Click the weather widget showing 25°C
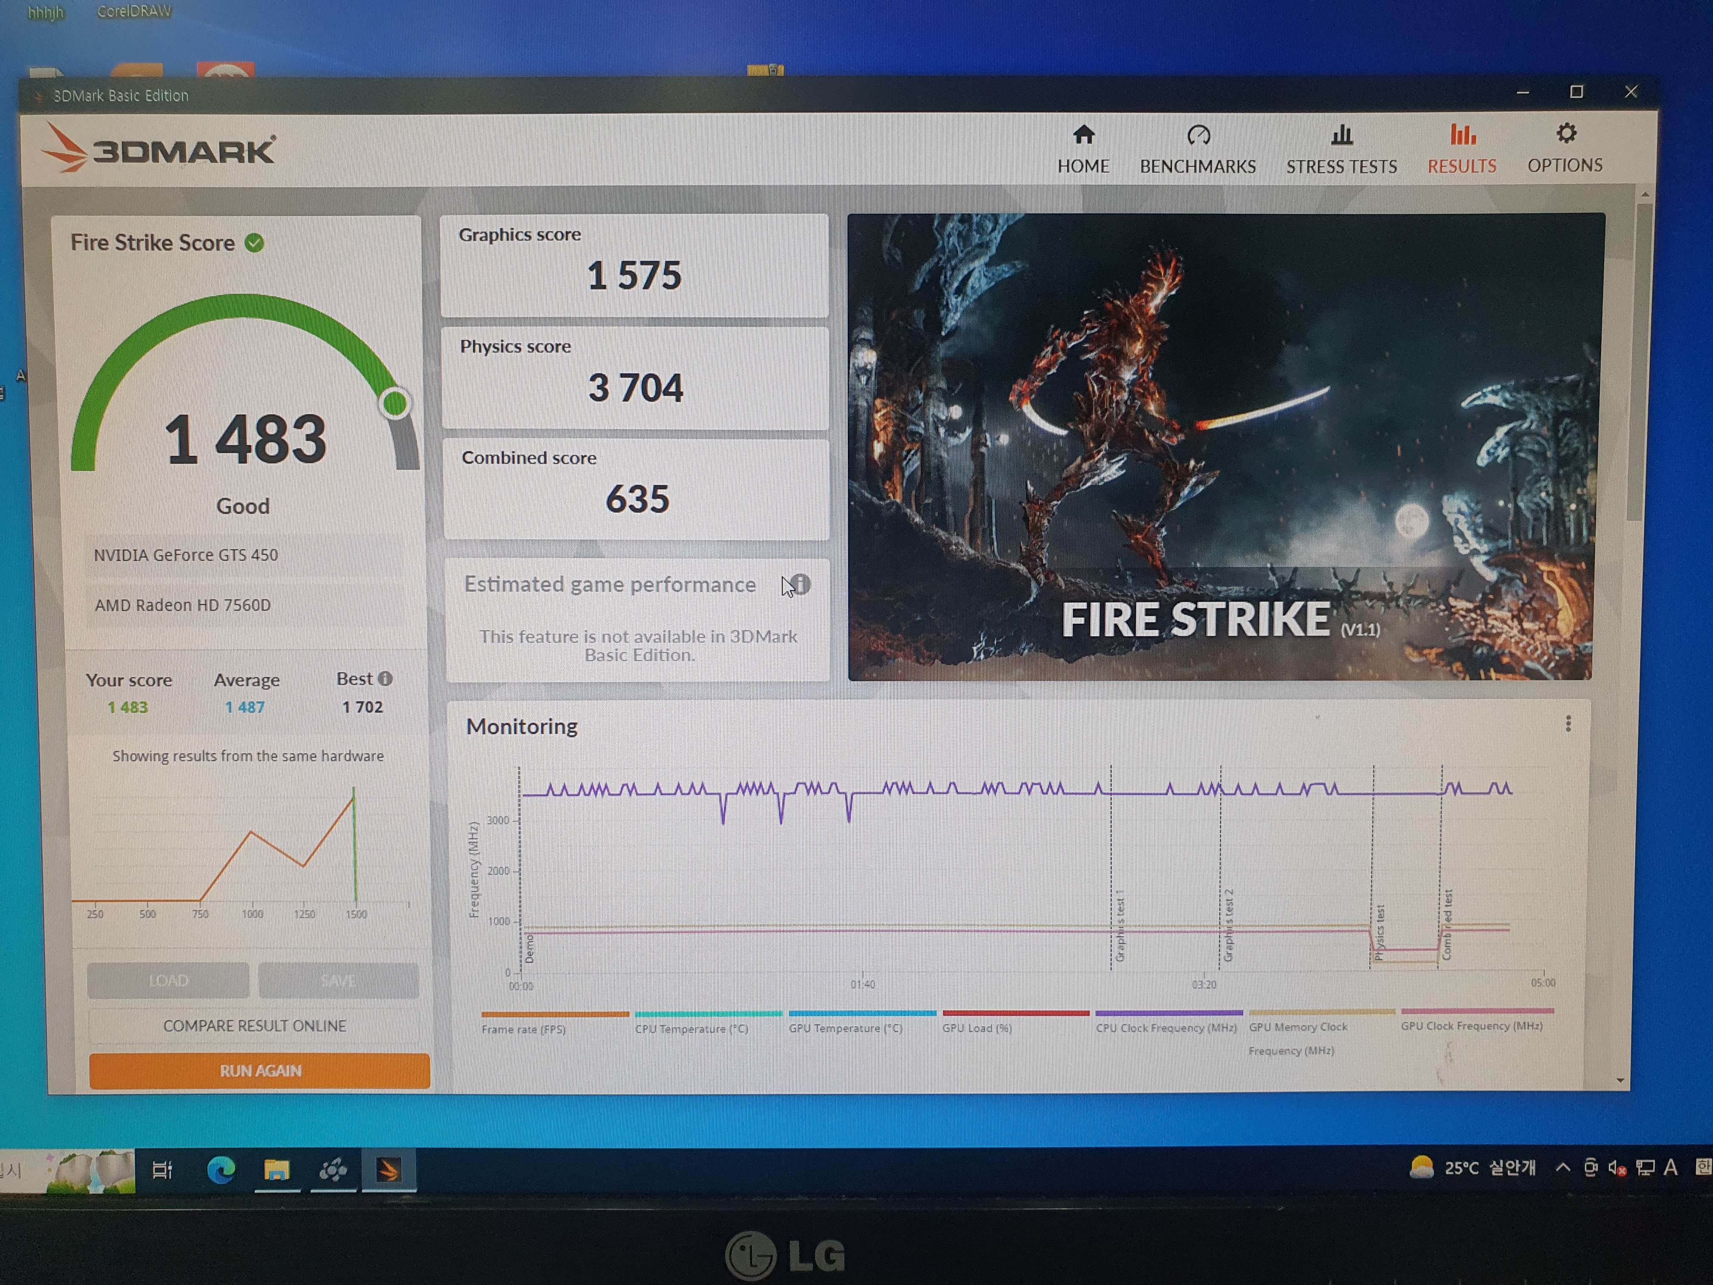 pyautogui.click(x=1473, y=1167)
